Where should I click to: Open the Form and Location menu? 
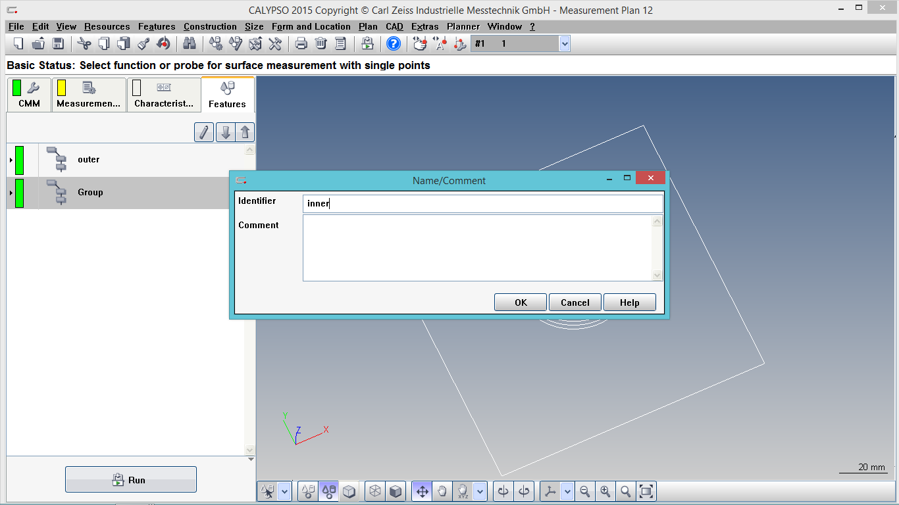tap(311, 26)
